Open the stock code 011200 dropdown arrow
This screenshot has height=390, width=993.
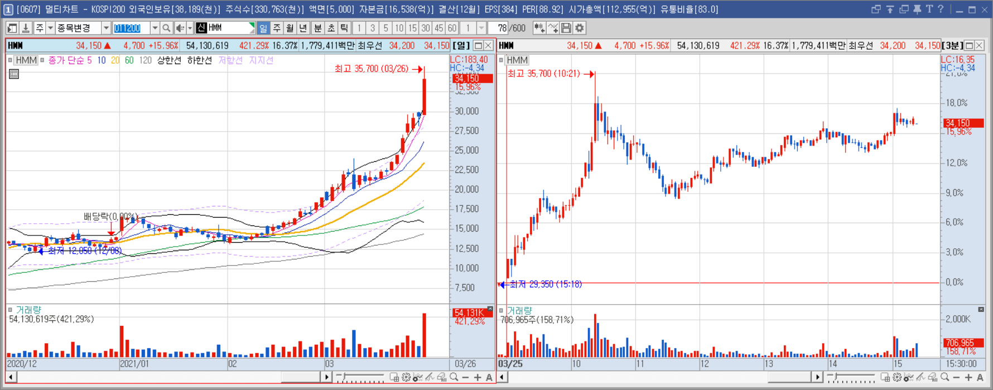(x=155, y=28)
